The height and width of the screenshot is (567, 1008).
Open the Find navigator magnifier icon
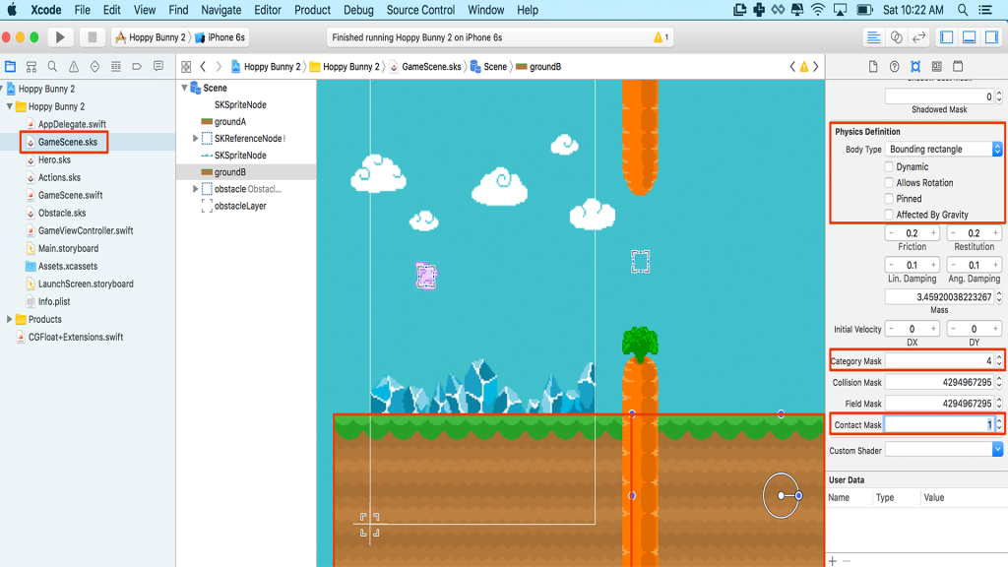(52, 67)
